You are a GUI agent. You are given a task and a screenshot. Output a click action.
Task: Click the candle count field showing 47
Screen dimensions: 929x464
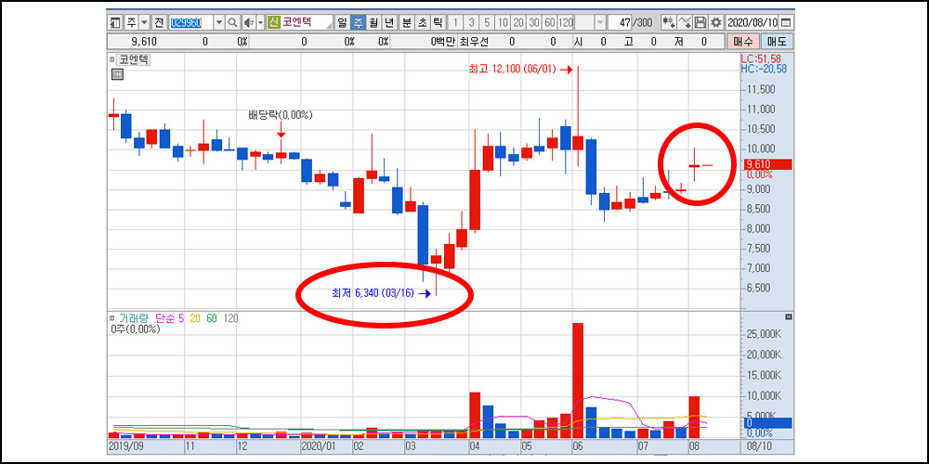pos(619,22)
